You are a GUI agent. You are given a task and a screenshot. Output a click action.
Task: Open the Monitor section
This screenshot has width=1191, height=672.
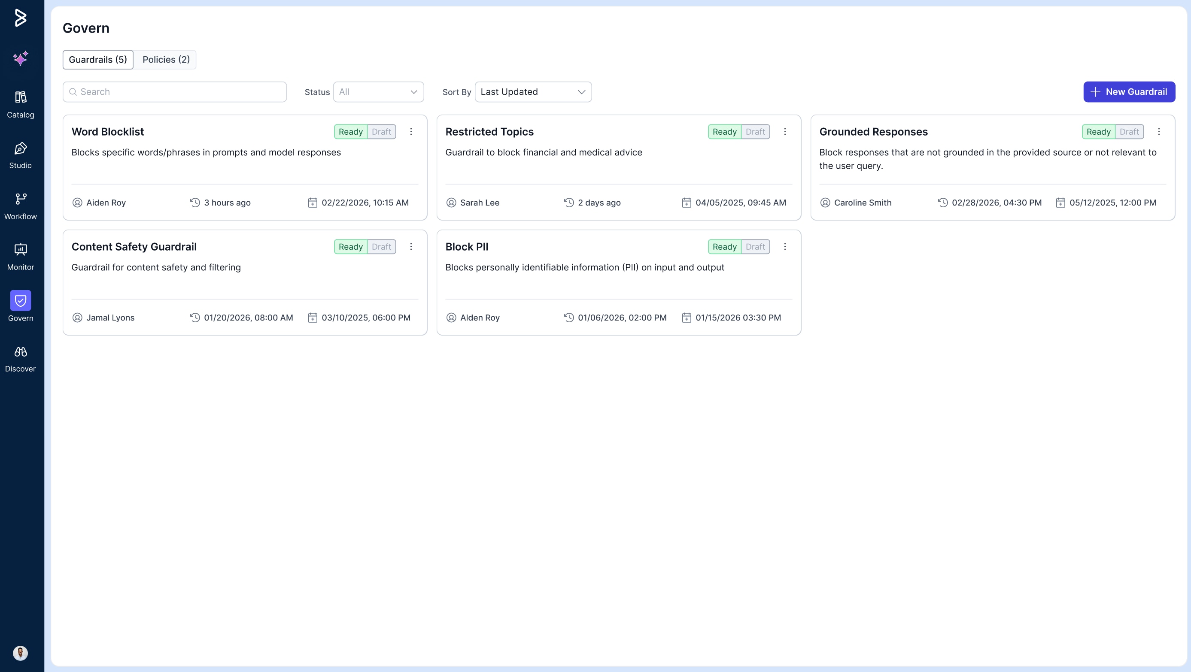click(20, 257)
